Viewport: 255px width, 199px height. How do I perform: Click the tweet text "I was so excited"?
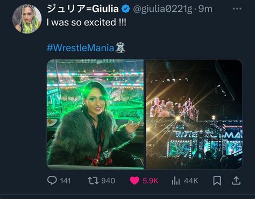(x=81, y=22)
